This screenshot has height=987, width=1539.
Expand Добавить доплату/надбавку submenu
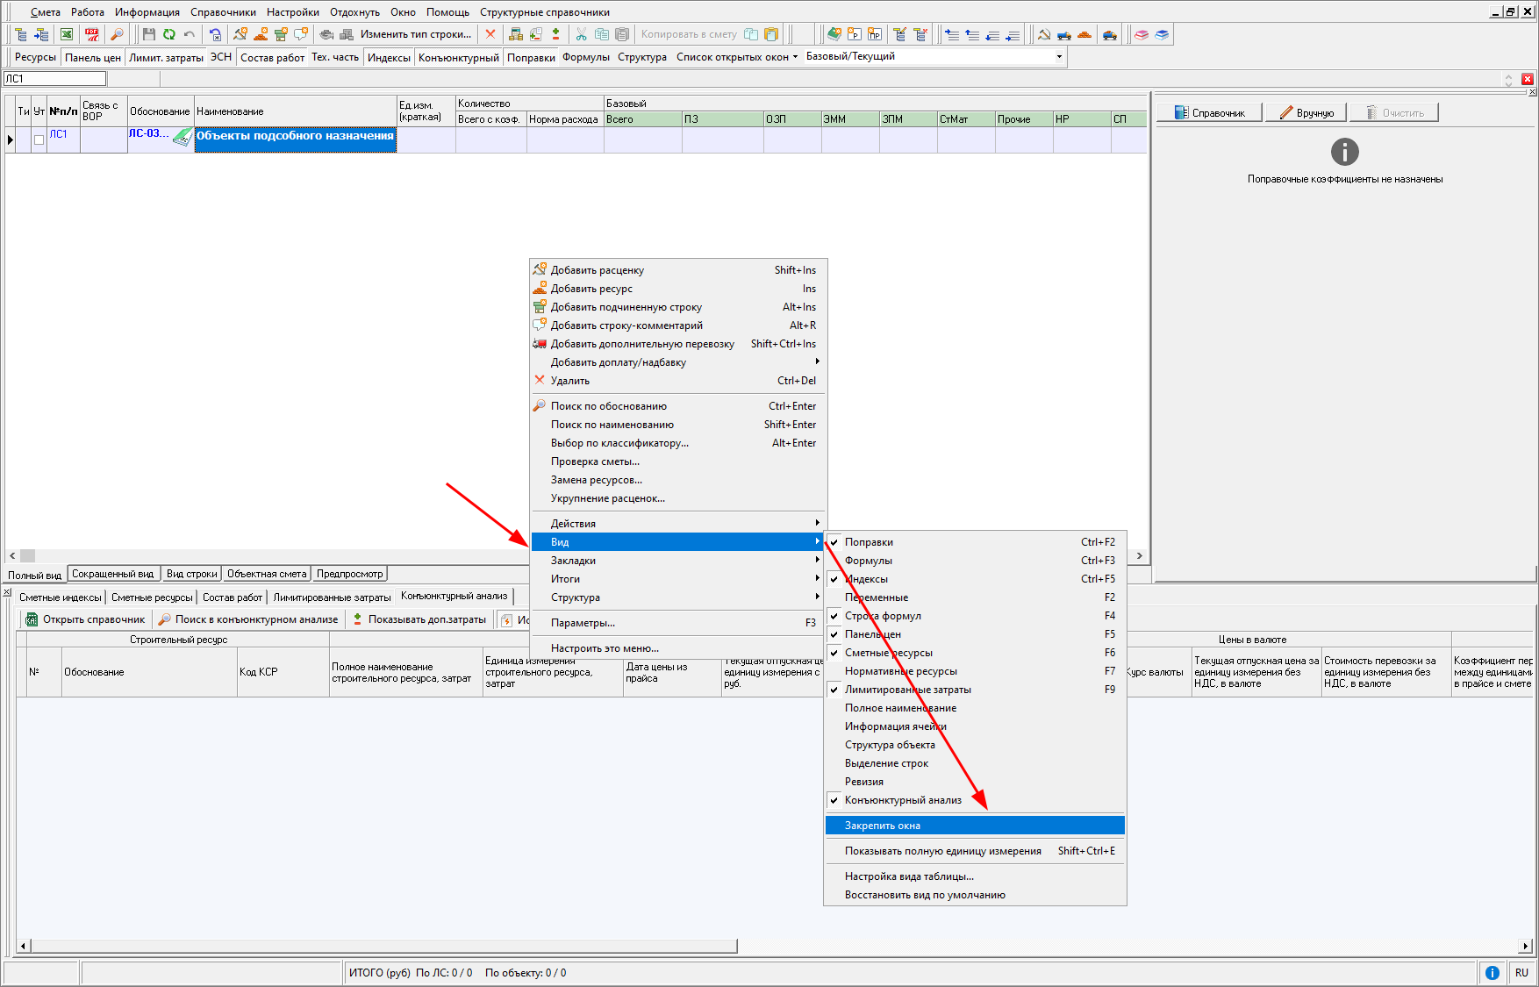pyautogui.click(x=678, y=362)
